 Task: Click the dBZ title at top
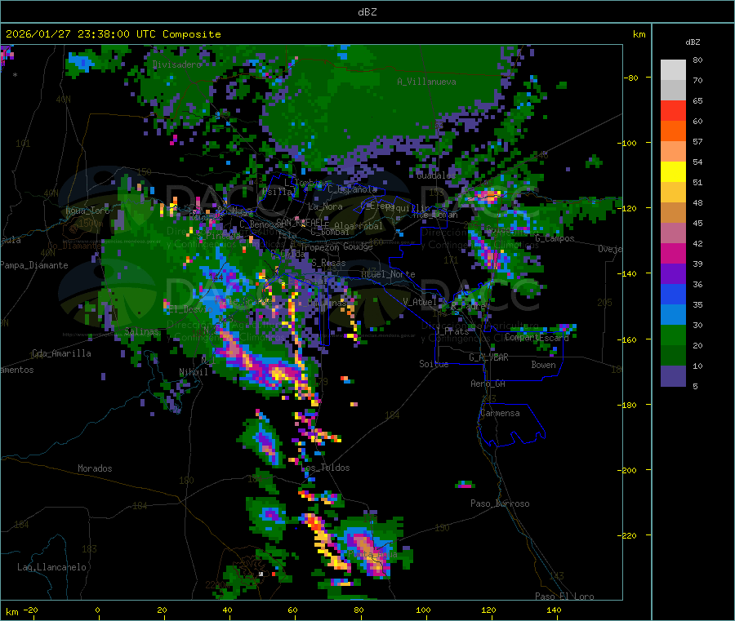[x=367, y=12]
